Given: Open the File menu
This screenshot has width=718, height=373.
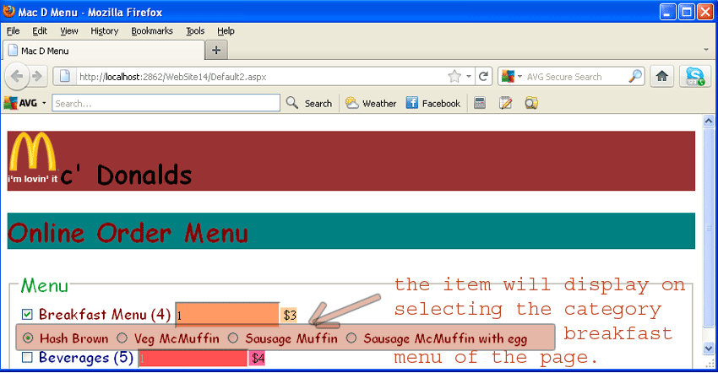Looking at the screenshot, I should (13, 30).
